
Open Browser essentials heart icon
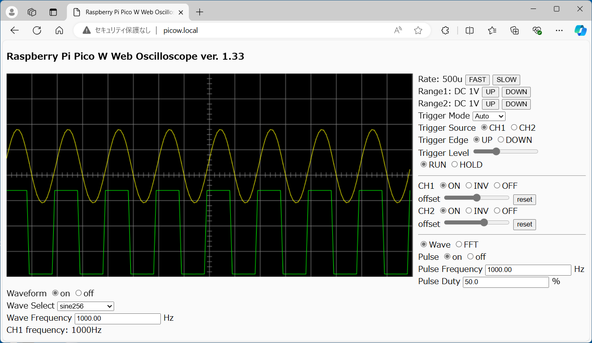tap(537, 30)
